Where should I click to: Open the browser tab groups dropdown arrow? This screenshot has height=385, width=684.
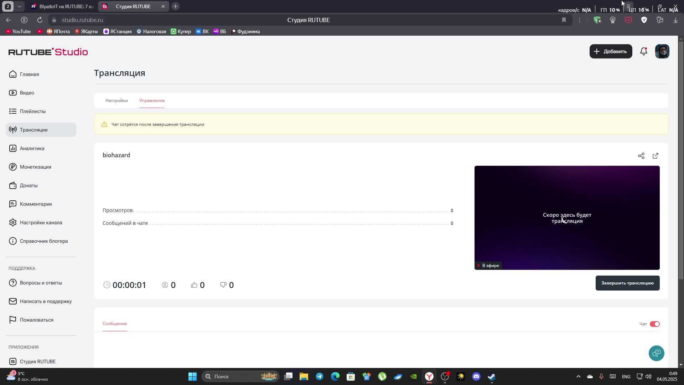click(x=20, y=6)
